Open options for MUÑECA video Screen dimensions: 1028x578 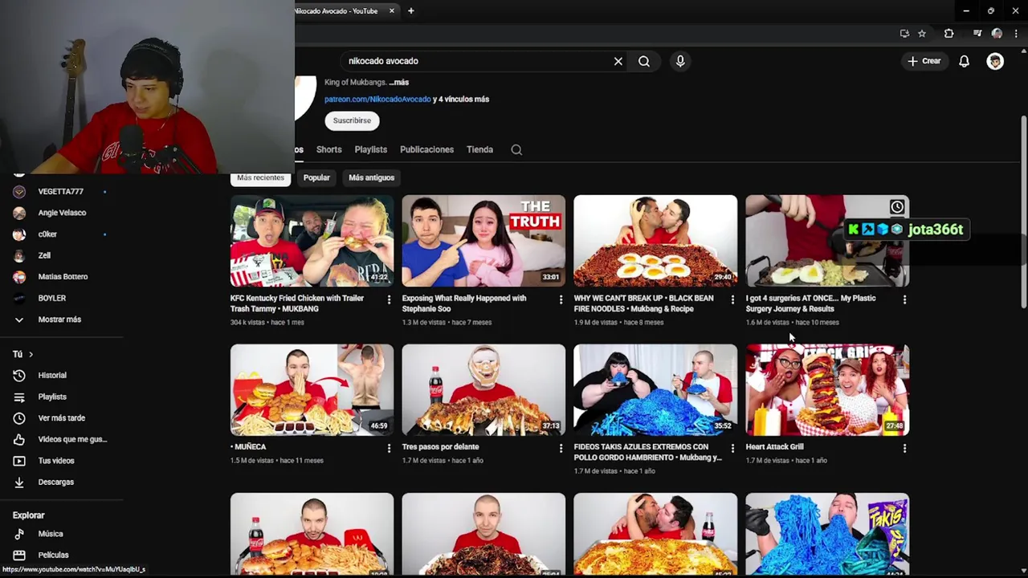tap(389, 448)
